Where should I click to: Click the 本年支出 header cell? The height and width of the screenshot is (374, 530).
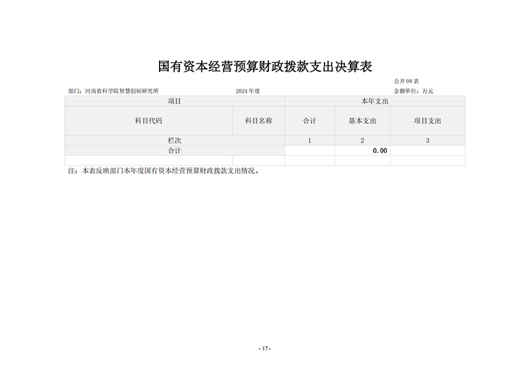click(374, 101)
